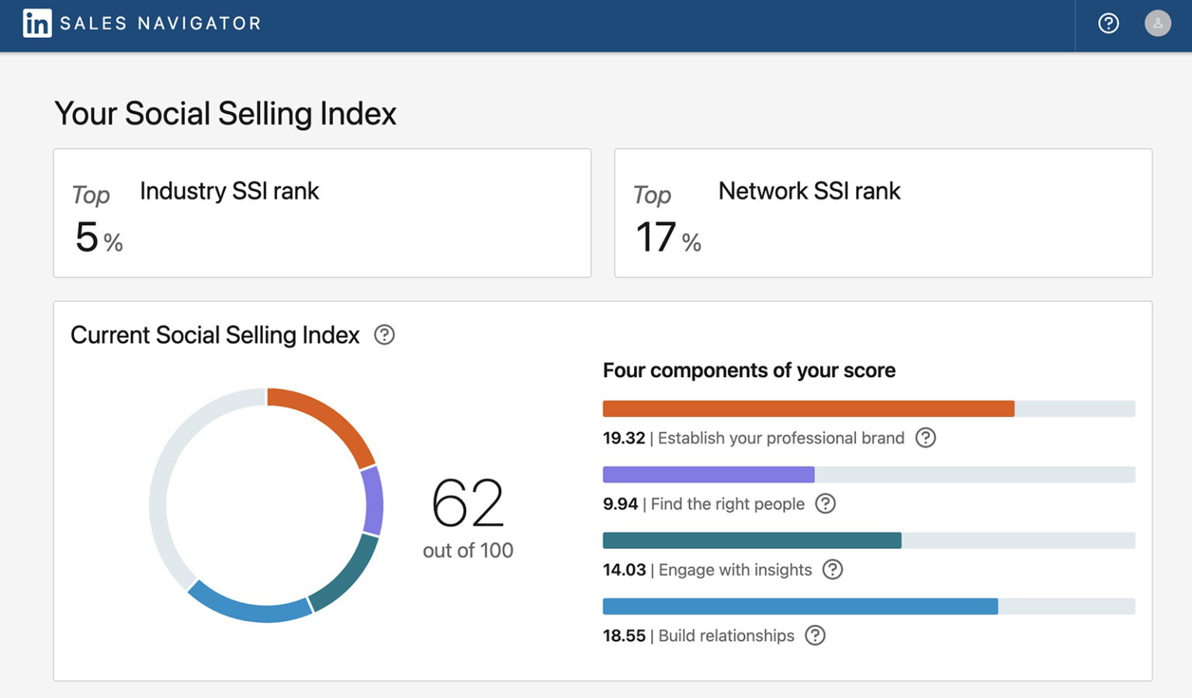Click the Establish your professional brand progress bar
Viewport: 1192px width, 698px height.
807,408
